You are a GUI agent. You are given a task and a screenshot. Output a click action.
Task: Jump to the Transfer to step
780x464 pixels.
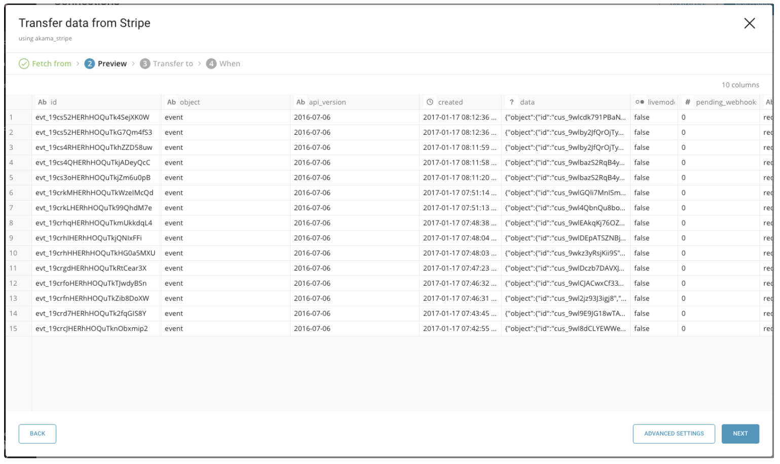(x=172, y=64)
